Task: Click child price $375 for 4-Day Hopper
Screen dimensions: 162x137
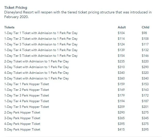Action: [x=145, y=124]
